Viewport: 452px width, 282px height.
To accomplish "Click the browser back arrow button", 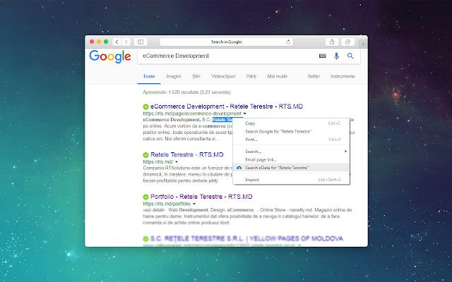I will coord(118,42).
